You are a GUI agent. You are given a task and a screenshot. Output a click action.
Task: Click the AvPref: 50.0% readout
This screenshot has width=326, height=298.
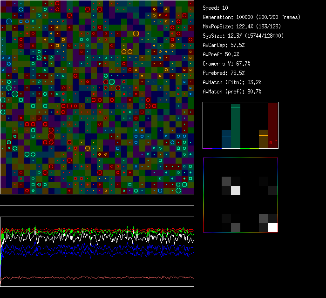pos(220,54)
